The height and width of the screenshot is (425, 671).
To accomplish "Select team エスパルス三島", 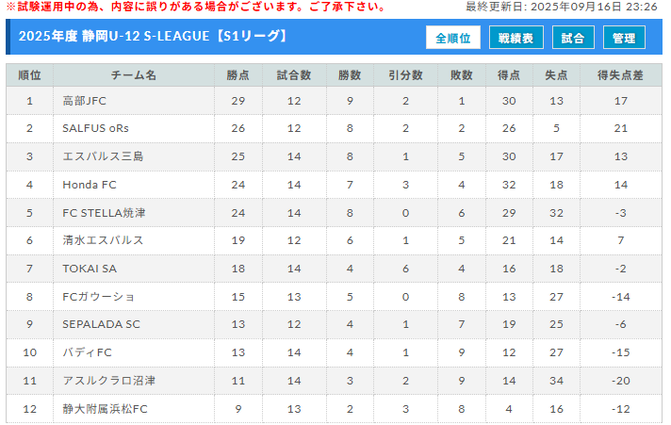I will pos(103,156).
